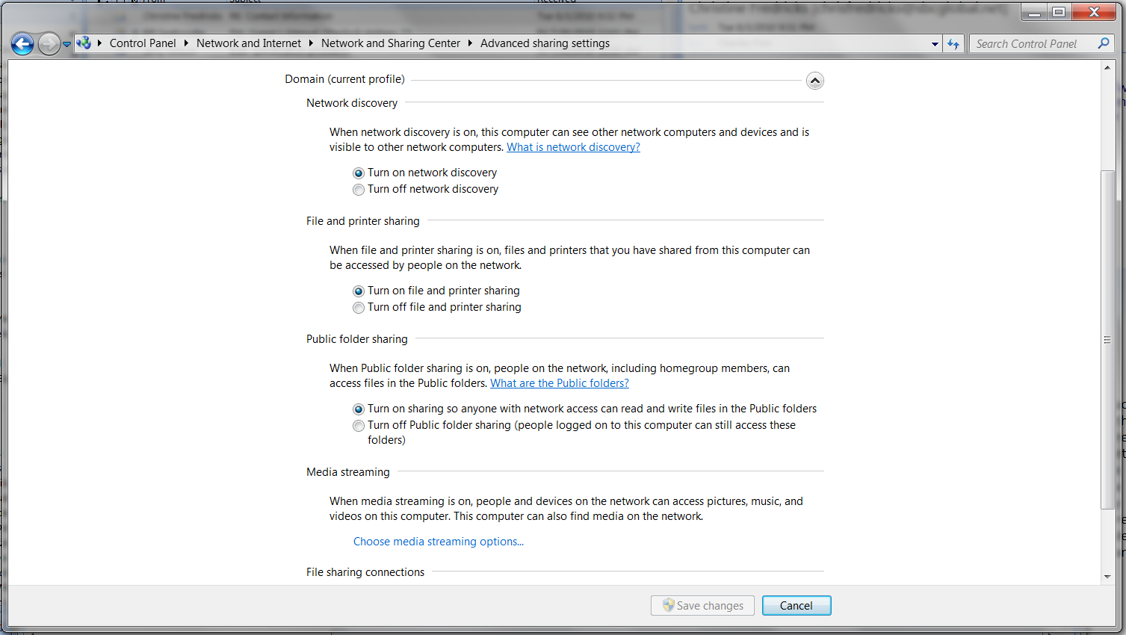The width and height of the screenshot is (1126, 635).
Task: Click the Control Panel icon in address bar
Action: tap(84, 43)
